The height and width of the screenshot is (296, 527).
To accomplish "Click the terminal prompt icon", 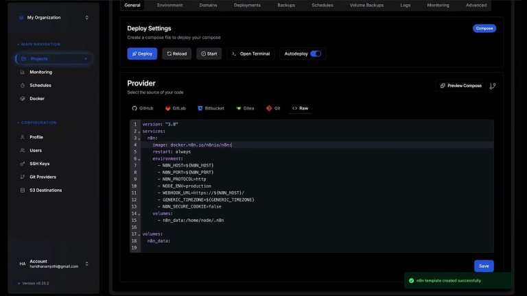I will click(234, 53).
